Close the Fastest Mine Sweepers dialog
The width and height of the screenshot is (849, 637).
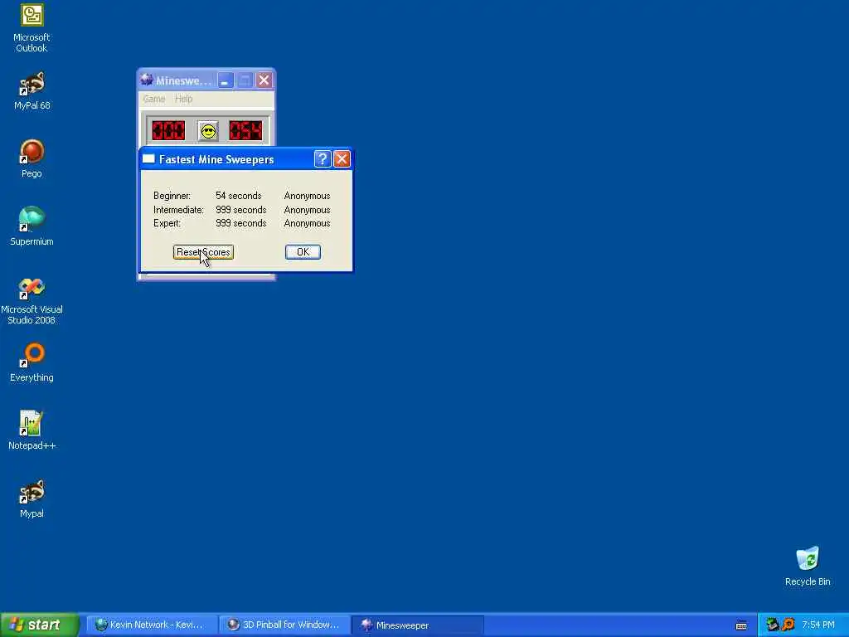(342, 159)
